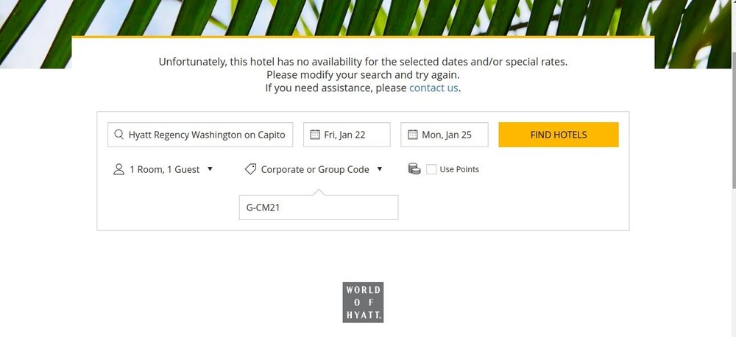Viewport: 736px width, 337px height.
Task: Enable the Use Points checkbox
Action: coord(431,169)
